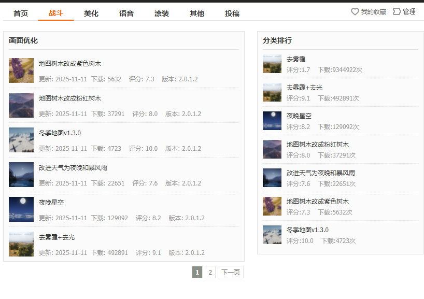This screenshot has height=299, width=424.
Task: Click the 夜晚星空 moon thumbnail in 画面优化 list
Action: pyautogui.click(x=21, y=209)
